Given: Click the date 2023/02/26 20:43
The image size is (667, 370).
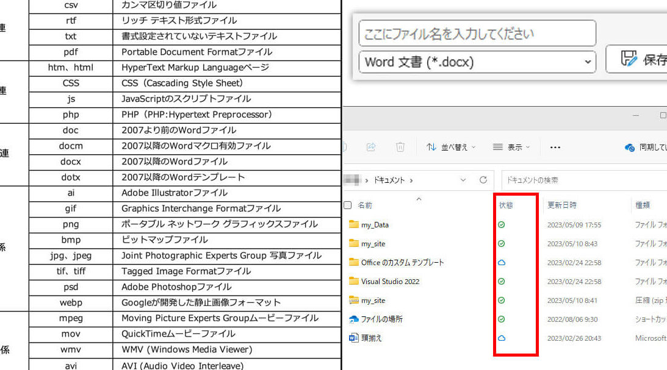Looking at the screenshot, I should coord(574,338).
